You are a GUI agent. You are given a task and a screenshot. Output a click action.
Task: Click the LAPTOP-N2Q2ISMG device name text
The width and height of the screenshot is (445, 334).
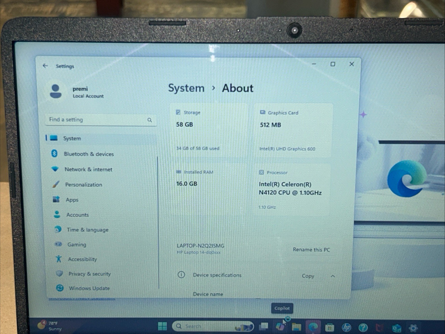tap(200, 246)
